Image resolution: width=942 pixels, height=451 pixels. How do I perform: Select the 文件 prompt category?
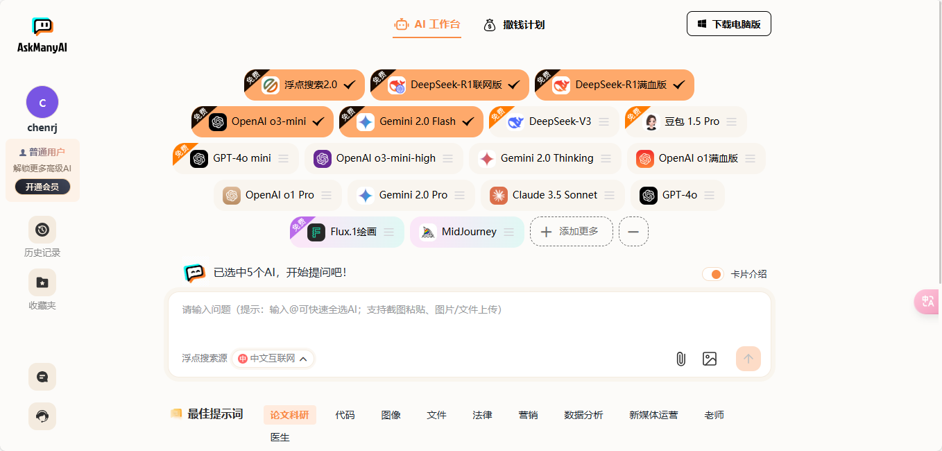[x=436, y=415]
